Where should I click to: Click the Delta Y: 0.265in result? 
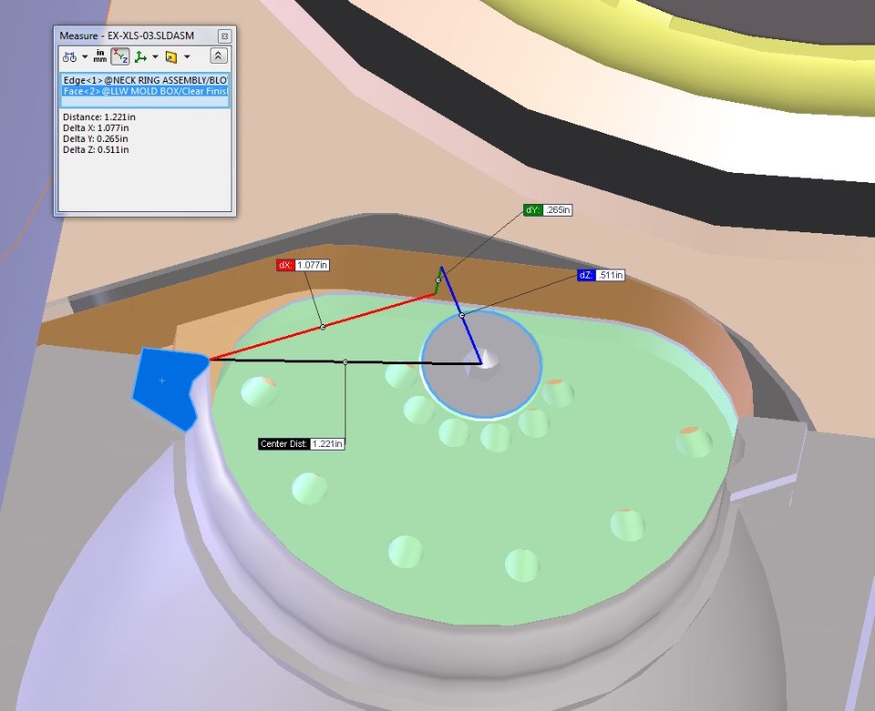[x=96, y=138]
